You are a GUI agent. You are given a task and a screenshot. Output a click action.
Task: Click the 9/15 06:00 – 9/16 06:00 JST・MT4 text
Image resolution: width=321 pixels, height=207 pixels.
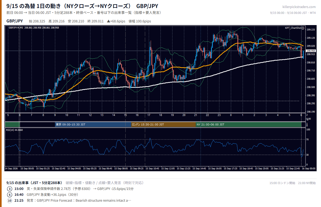pyautogui.click(x=293, y=13)
